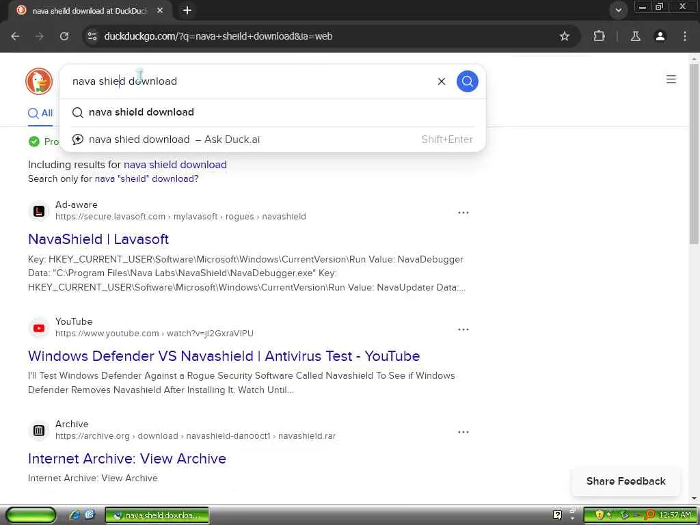This screenshot has height=525, width=700.
Task: Click the secure.lavasoft.com result URL
Action: click(x=180, y=217)
